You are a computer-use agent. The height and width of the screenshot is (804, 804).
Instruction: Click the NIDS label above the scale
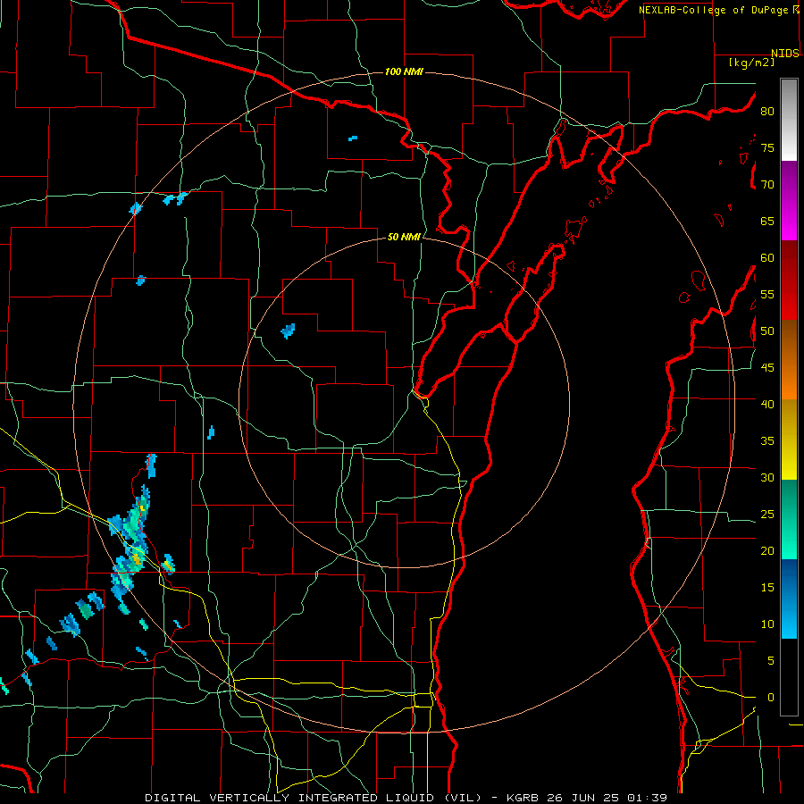785,54
